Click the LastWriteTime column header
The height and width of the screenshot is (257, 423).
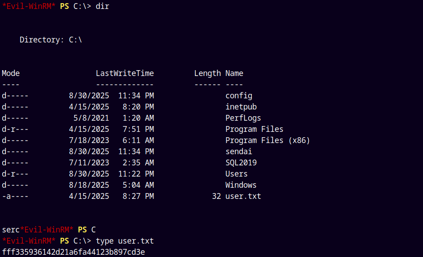click(x=125, y=73)
